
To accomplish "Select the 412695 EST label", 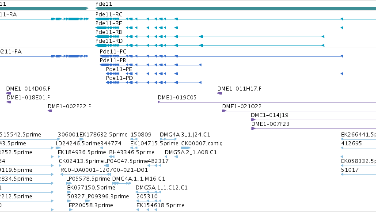I will coord(352,144).
